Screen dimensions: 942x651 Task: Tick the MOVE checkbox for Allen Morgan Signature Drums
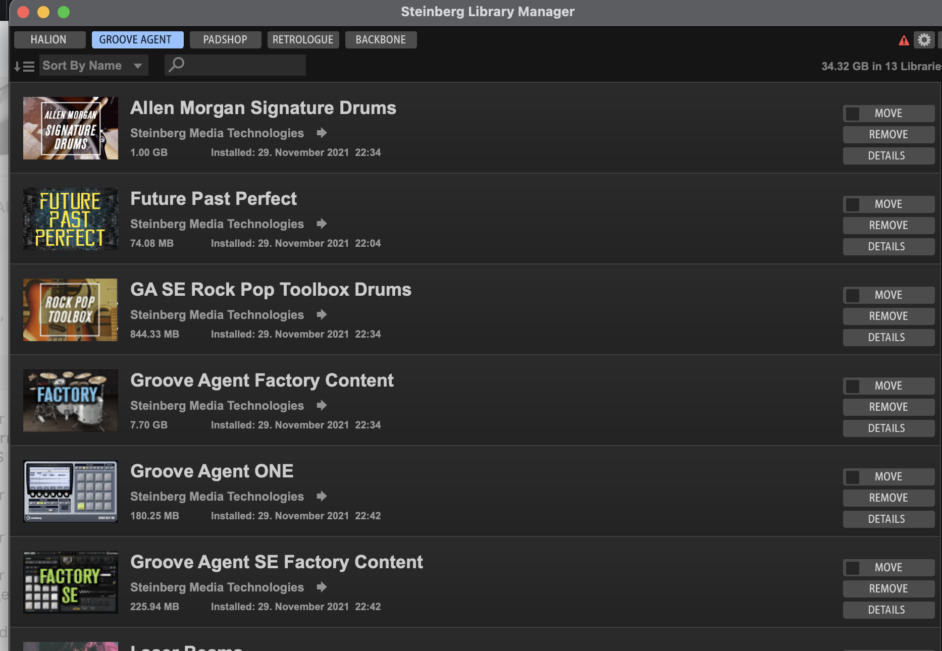(853, 114)
